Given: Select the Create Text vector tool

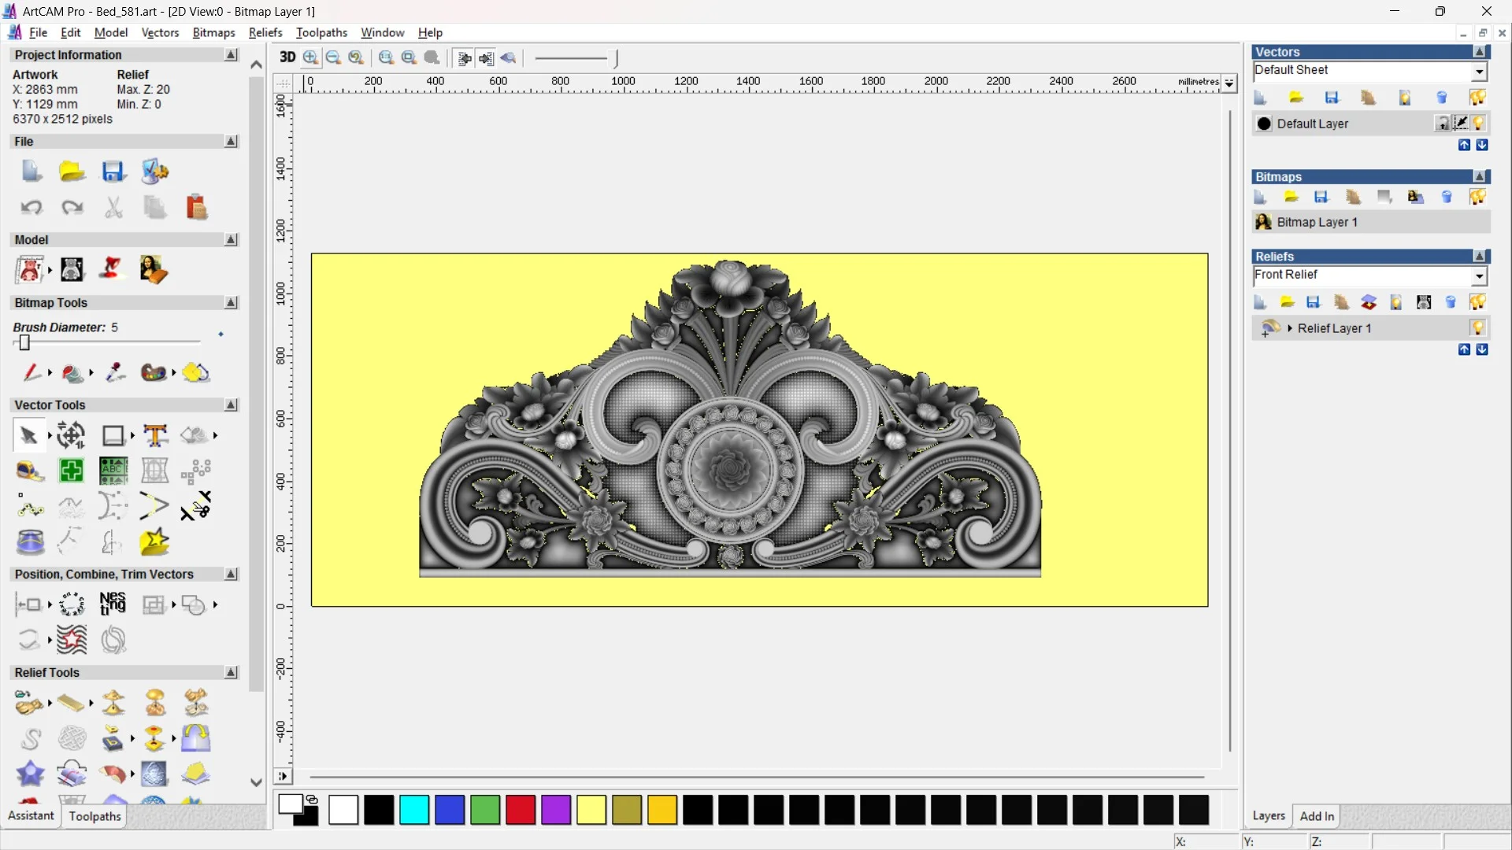Looking at the screenshot, I should click(155, 435).
